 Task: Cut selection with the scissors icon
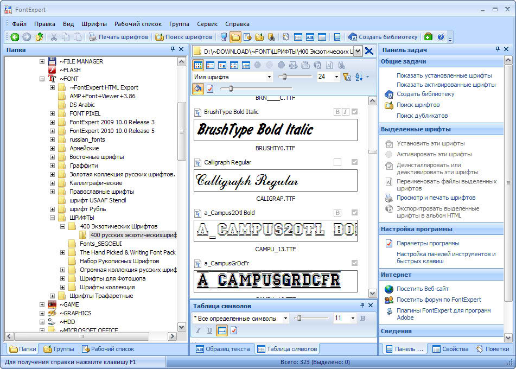pyautogui.click(x=54, y=37)
